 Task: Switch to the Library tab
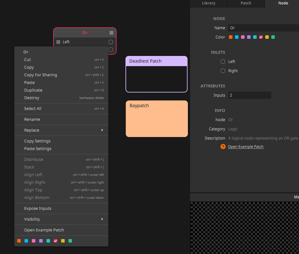click(x=209, y=3)
